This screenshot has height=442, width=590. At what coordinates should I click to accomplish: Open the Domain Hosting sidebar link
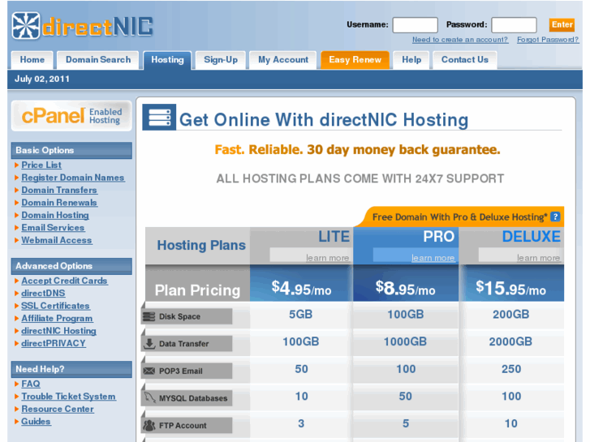(55, 215)
